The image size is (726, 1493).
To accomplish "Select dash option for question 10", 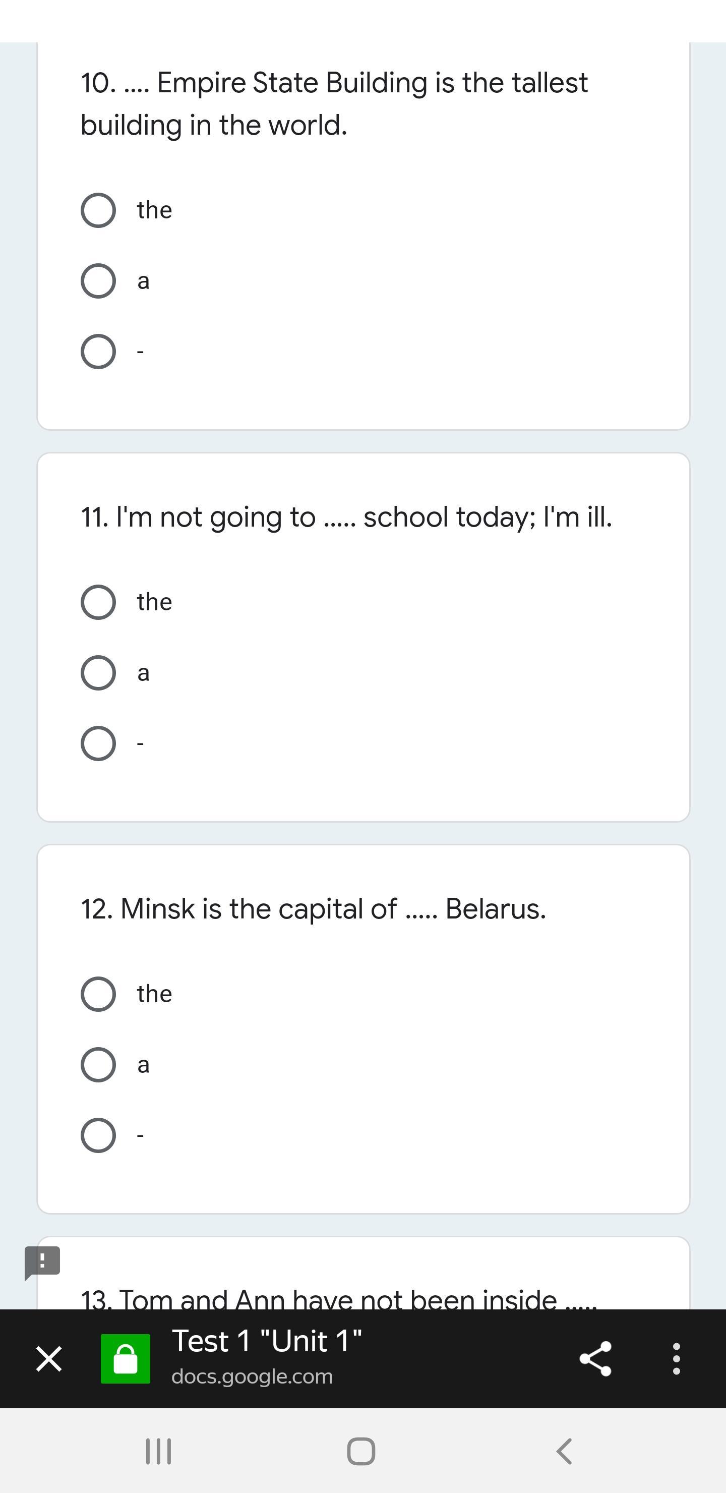I will (x=98, y=351).
